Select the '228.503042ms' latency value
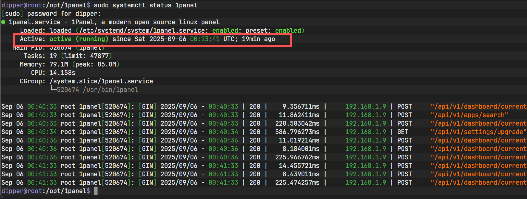Image resolution: width=527 pixels, height=199 pixels. [297, 124]
